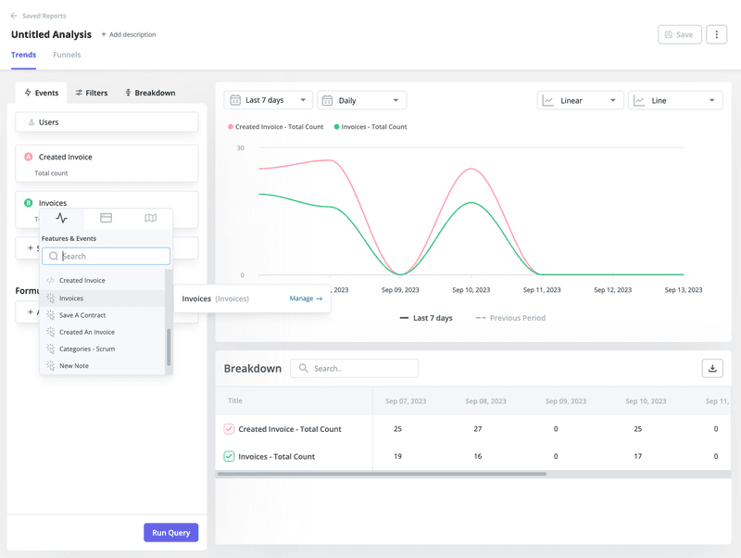Click the pink A badge for Created Invoice
741x558 pixels.
coord(29,158)
